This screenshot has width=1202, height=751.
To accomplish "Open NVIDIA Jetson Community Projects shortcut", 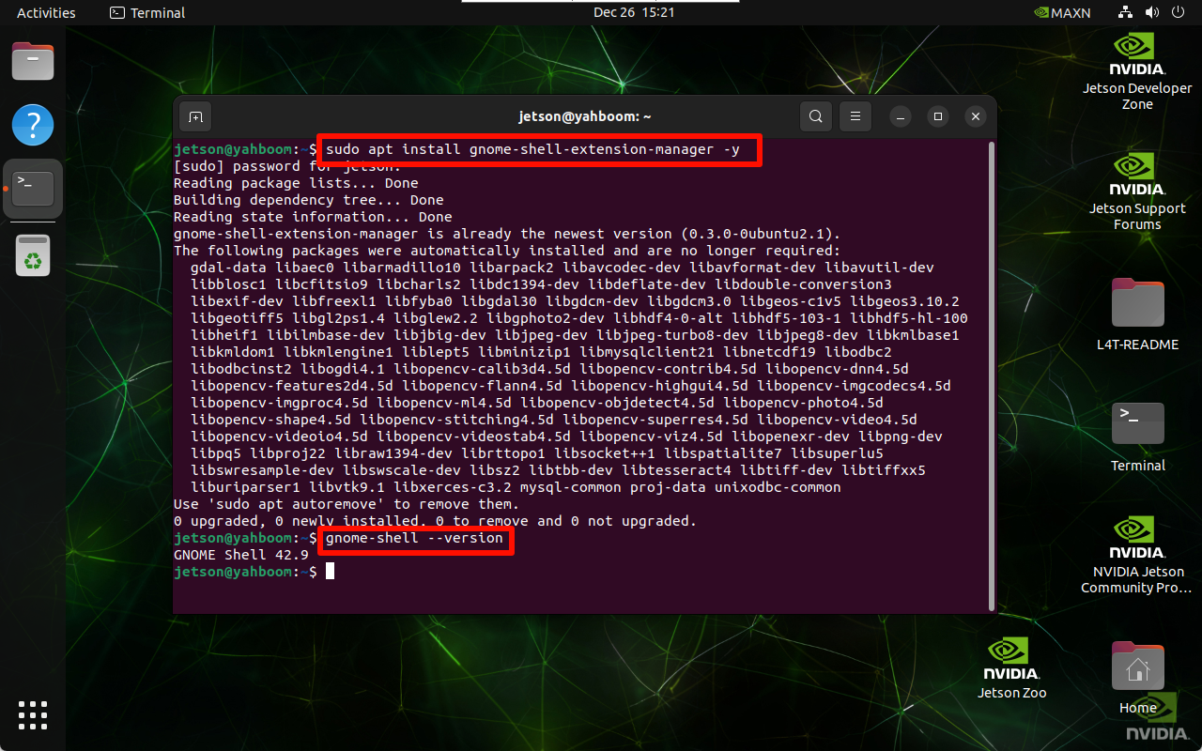I will click(1136, 540).
